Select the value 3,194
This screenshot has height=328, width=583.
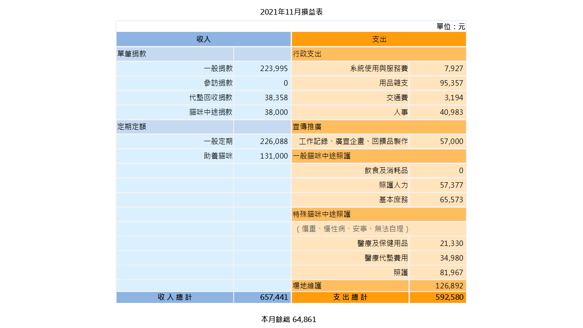coord(454,97)
